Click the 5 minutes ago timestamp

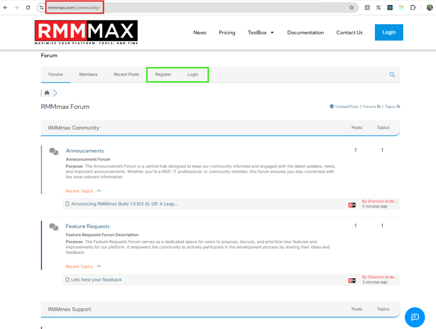click(375, 206)
